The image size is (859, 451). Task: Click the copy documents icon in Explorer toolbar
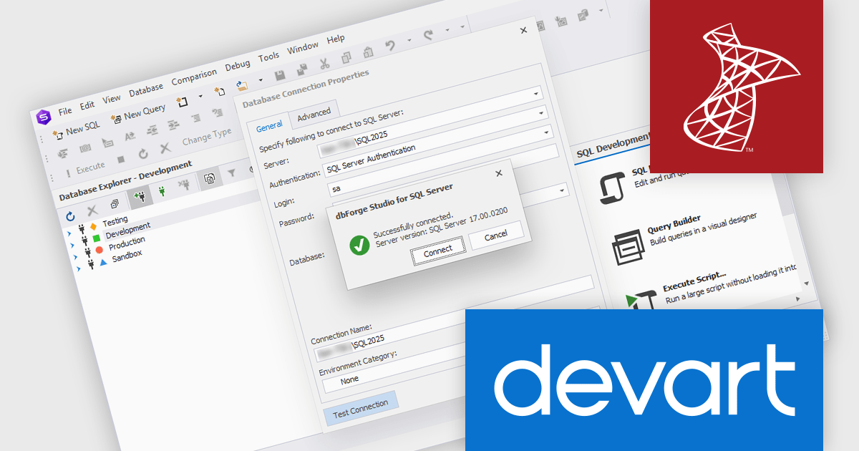[x=210, y=179]
